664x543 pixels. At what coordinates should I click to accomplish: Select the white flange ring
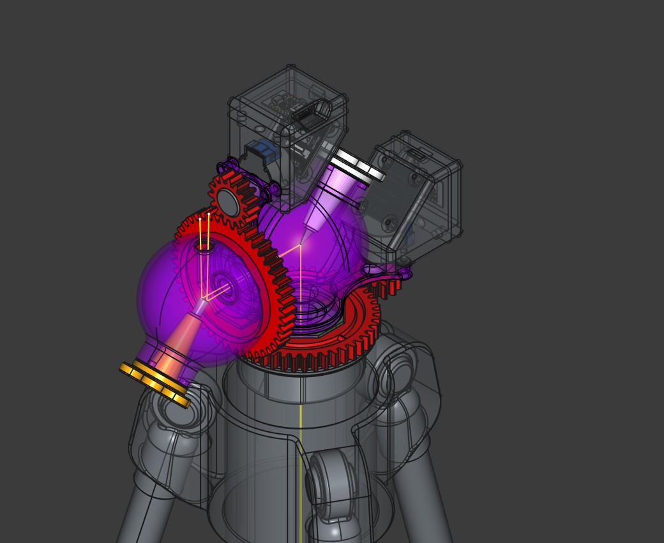pos(358,165)
